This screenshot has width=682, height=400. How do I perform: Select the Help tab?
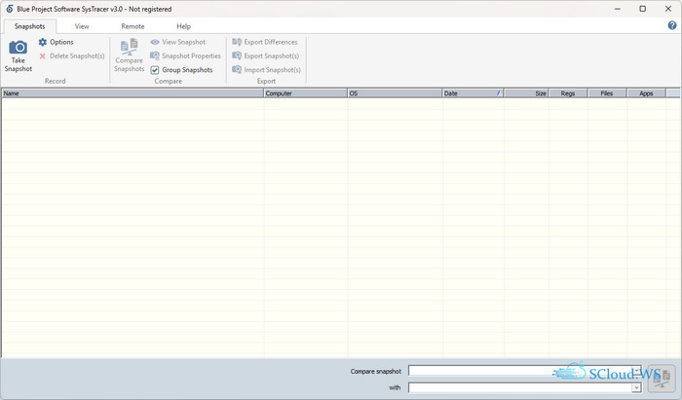click(183, 26)
